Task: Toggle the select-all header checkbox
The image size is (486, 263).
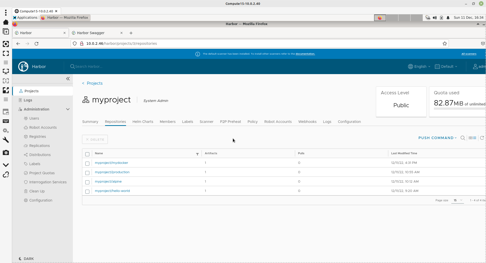Action: (87, 154)
